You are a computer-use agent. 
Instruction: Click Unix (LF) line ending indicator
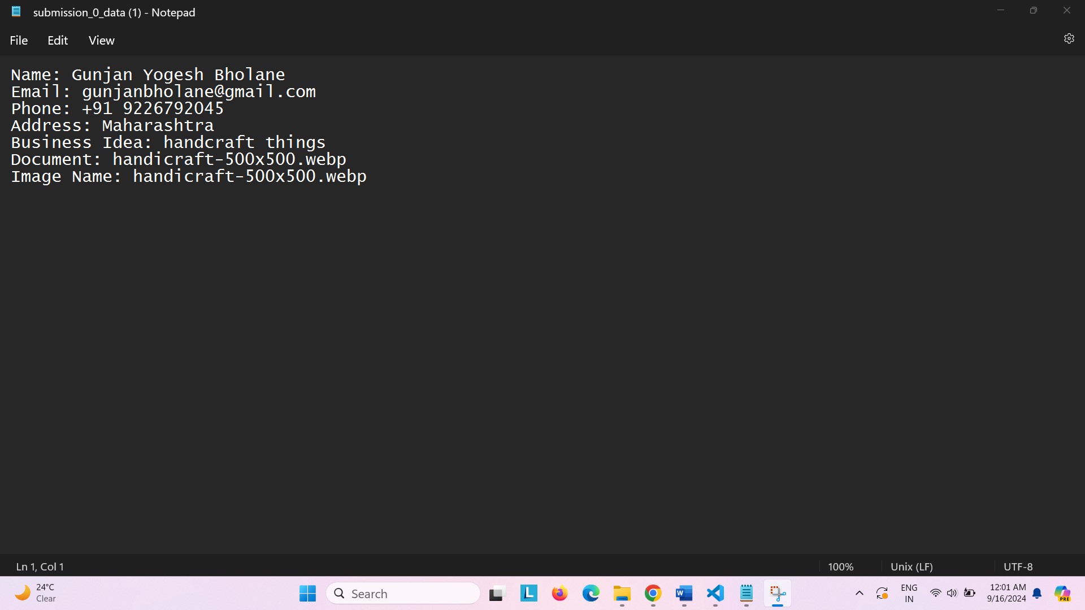tap(912, 567)
